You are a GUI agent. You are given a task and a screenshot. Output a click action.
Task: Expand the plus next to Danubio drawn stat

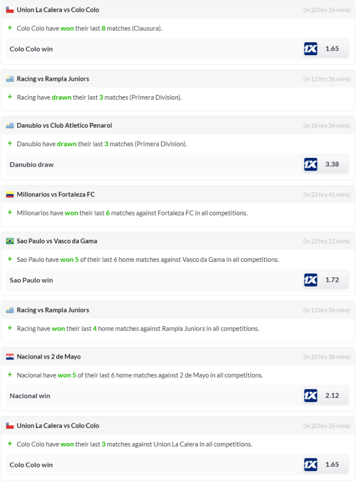[9, 144]
